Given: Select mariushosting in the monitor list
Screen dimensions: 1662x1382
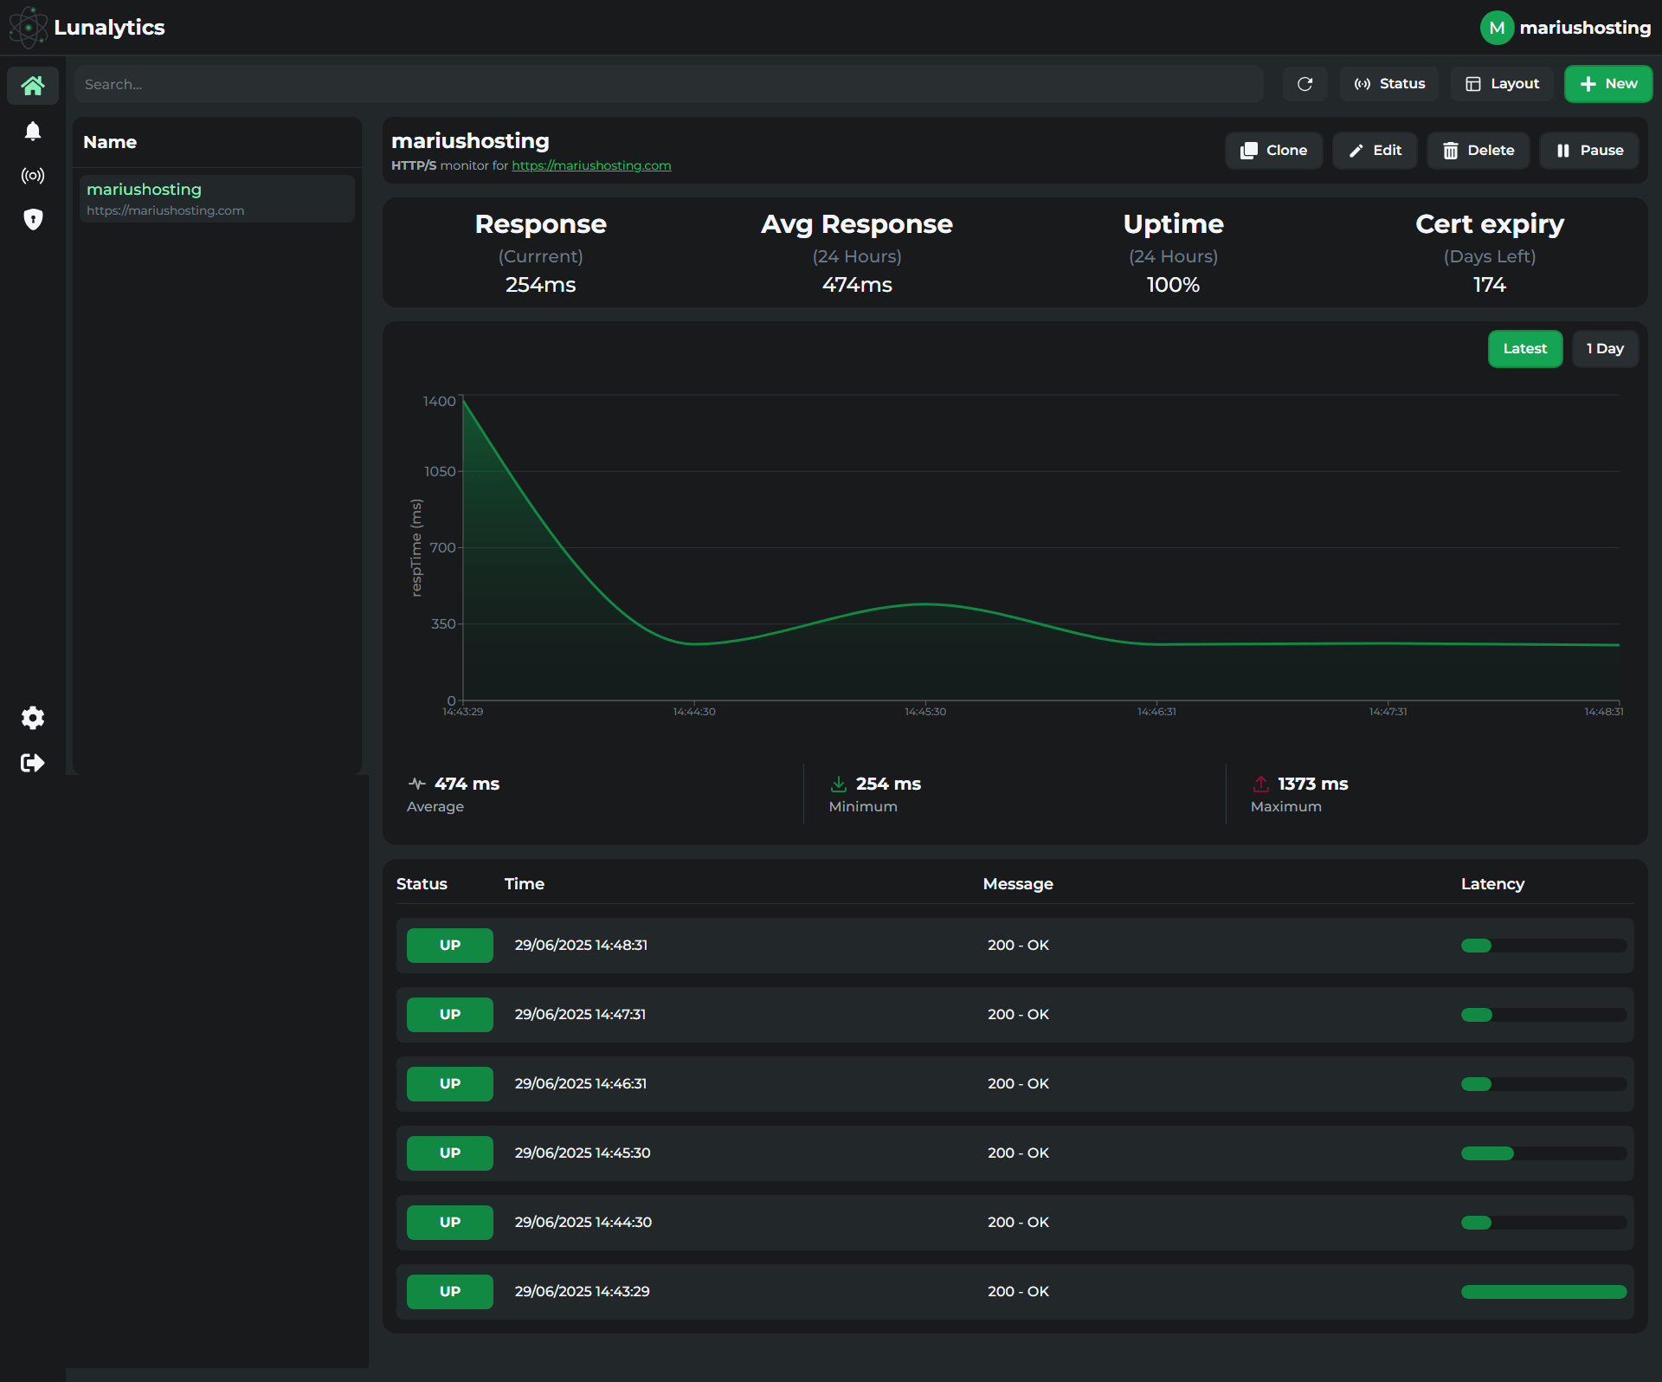Looking at the screenshot, I should [x=216, y=198].
